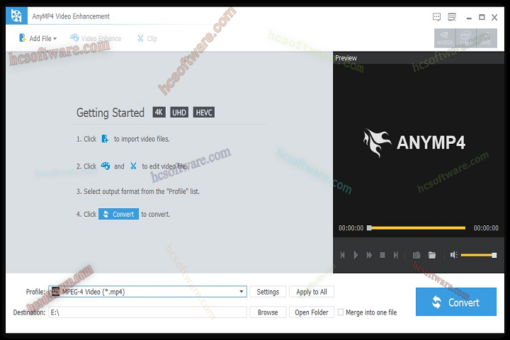
Task: Take a snapshot with camera icon
Action: coord(416,255)
